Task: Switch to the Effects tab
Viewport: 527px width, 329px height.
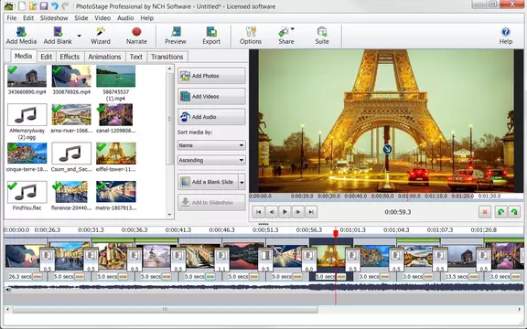Action: point(70,57)
